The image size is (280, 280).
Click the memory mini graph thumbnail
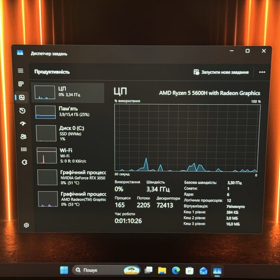[x=46, y=112]
